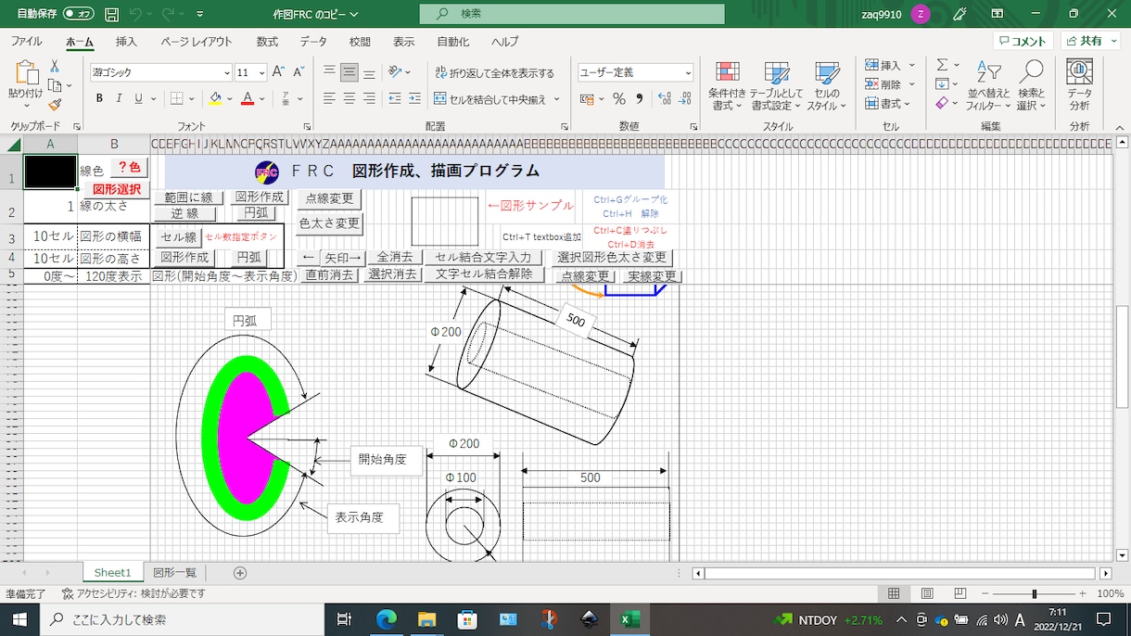Expand the 並べ替えとフィルター dropdown
Viewport: 1131px width, 636px height.
988,86
